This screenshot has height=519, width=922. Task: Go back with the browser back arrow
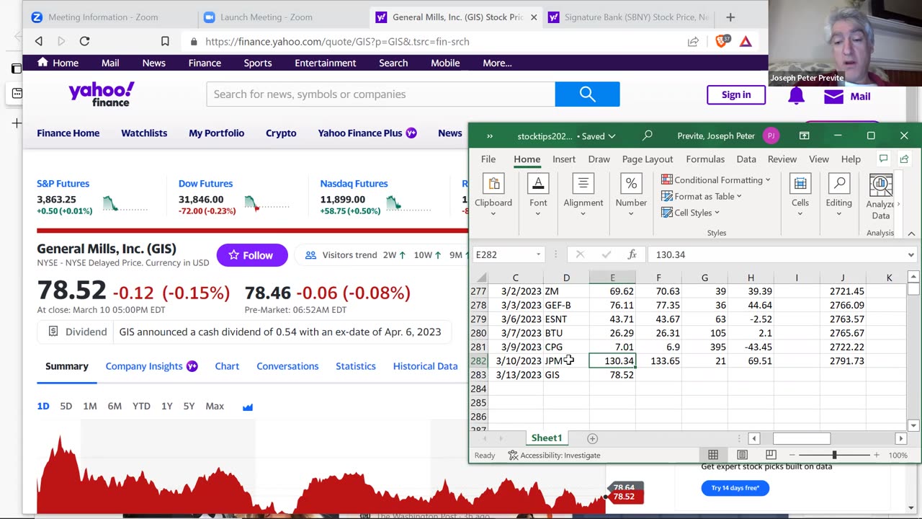click(x=39, y=42)
